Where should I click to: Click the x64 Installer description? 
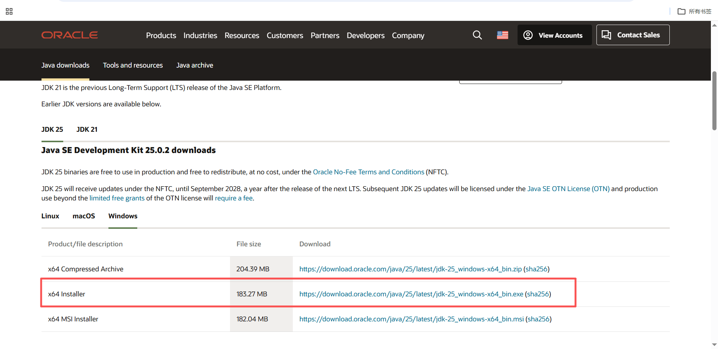click(x=67, y=294)
